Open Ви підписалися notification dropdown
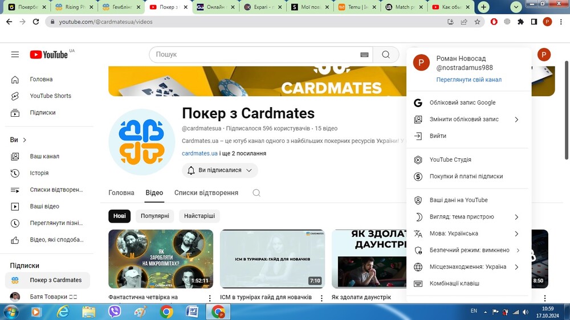570x320 pixels. point(220,170)
